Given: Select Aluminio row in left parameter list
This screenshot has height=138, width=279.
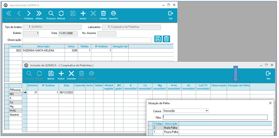Looking at the screenshot, I should click(x=15, y=115).
